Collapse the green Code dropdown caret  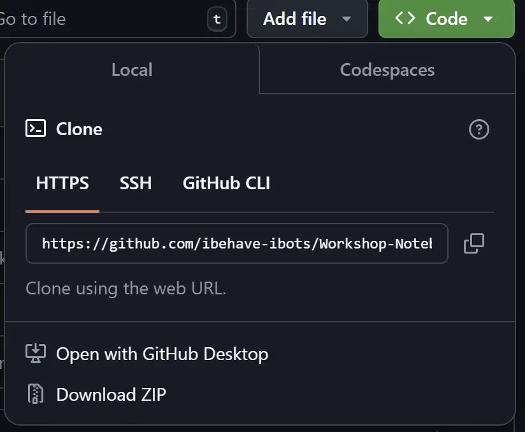point(489,19)
